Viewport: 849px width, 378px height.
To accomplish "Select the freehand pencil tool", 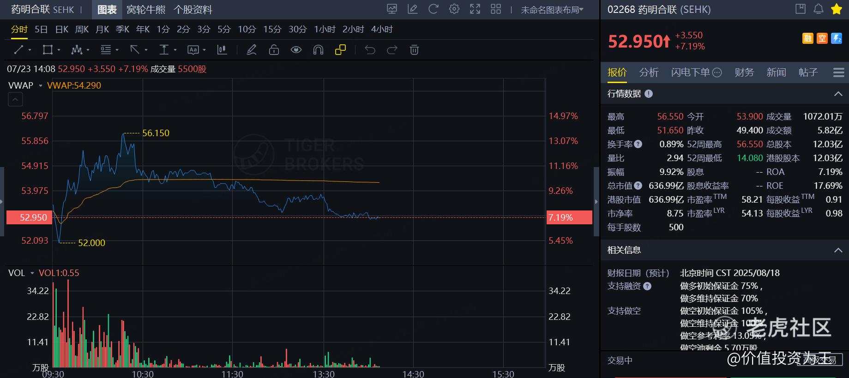I will click(252, 50).
